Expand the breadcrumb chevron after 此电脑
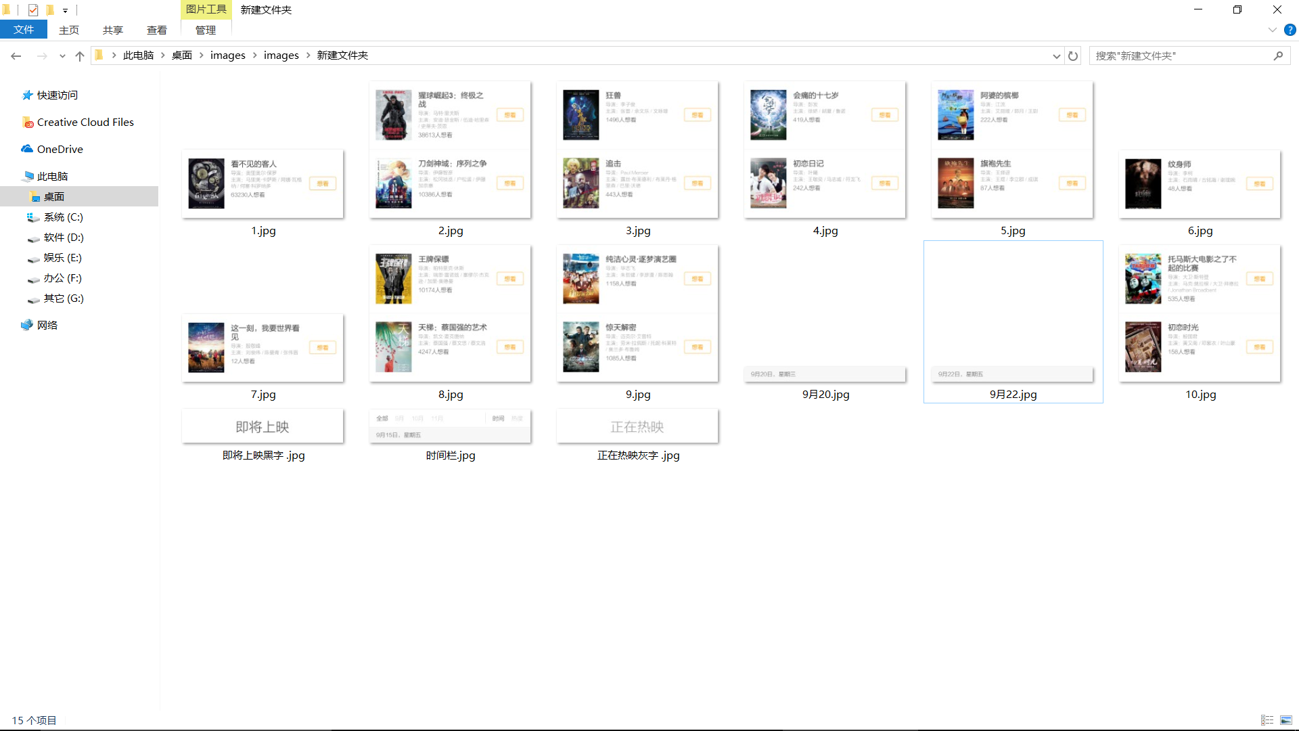The image size is (1299, 731). (163, 56)
